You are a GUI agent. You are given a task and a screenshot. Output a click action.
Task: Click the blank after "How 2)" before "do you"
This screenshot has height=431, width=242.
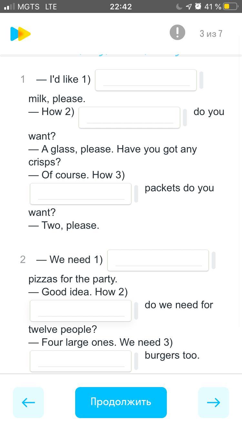[129, 118]
